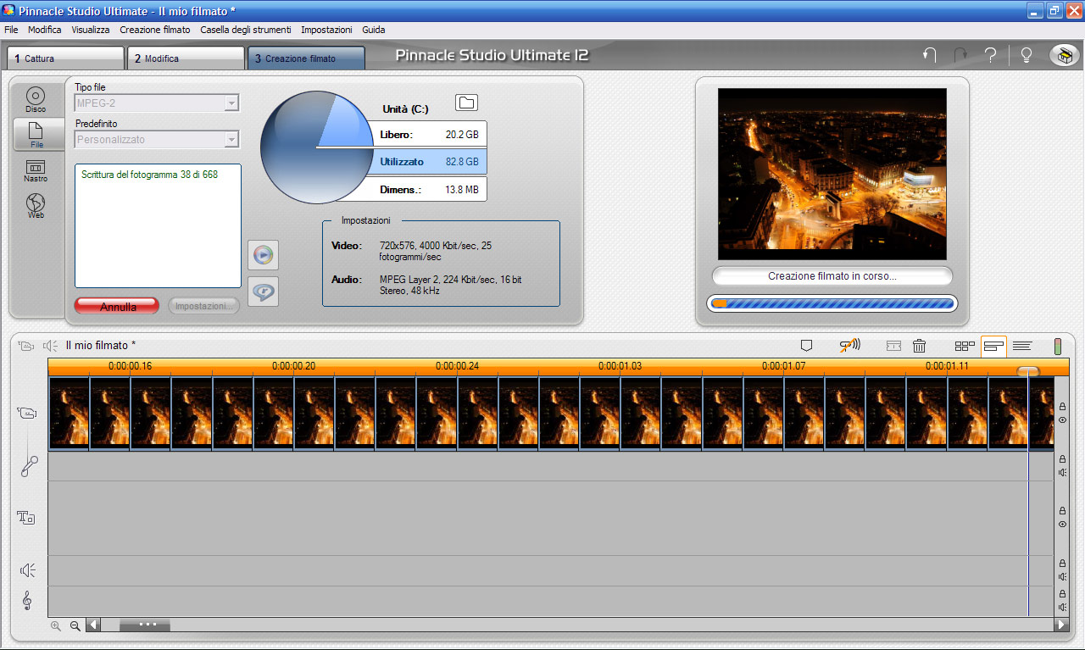1085x650 pixels.
Task: Click the timeline scroll left arrow
Action: coord(93,625)
